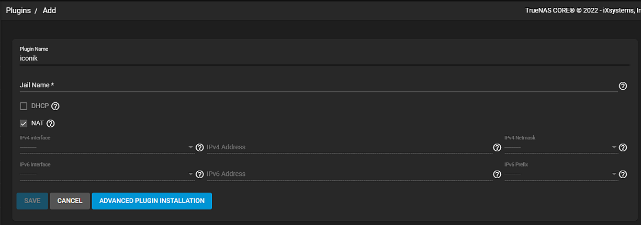Open Advanced Plugin Installation
This screenshot has height=225, width=641.
click(152, 201)
